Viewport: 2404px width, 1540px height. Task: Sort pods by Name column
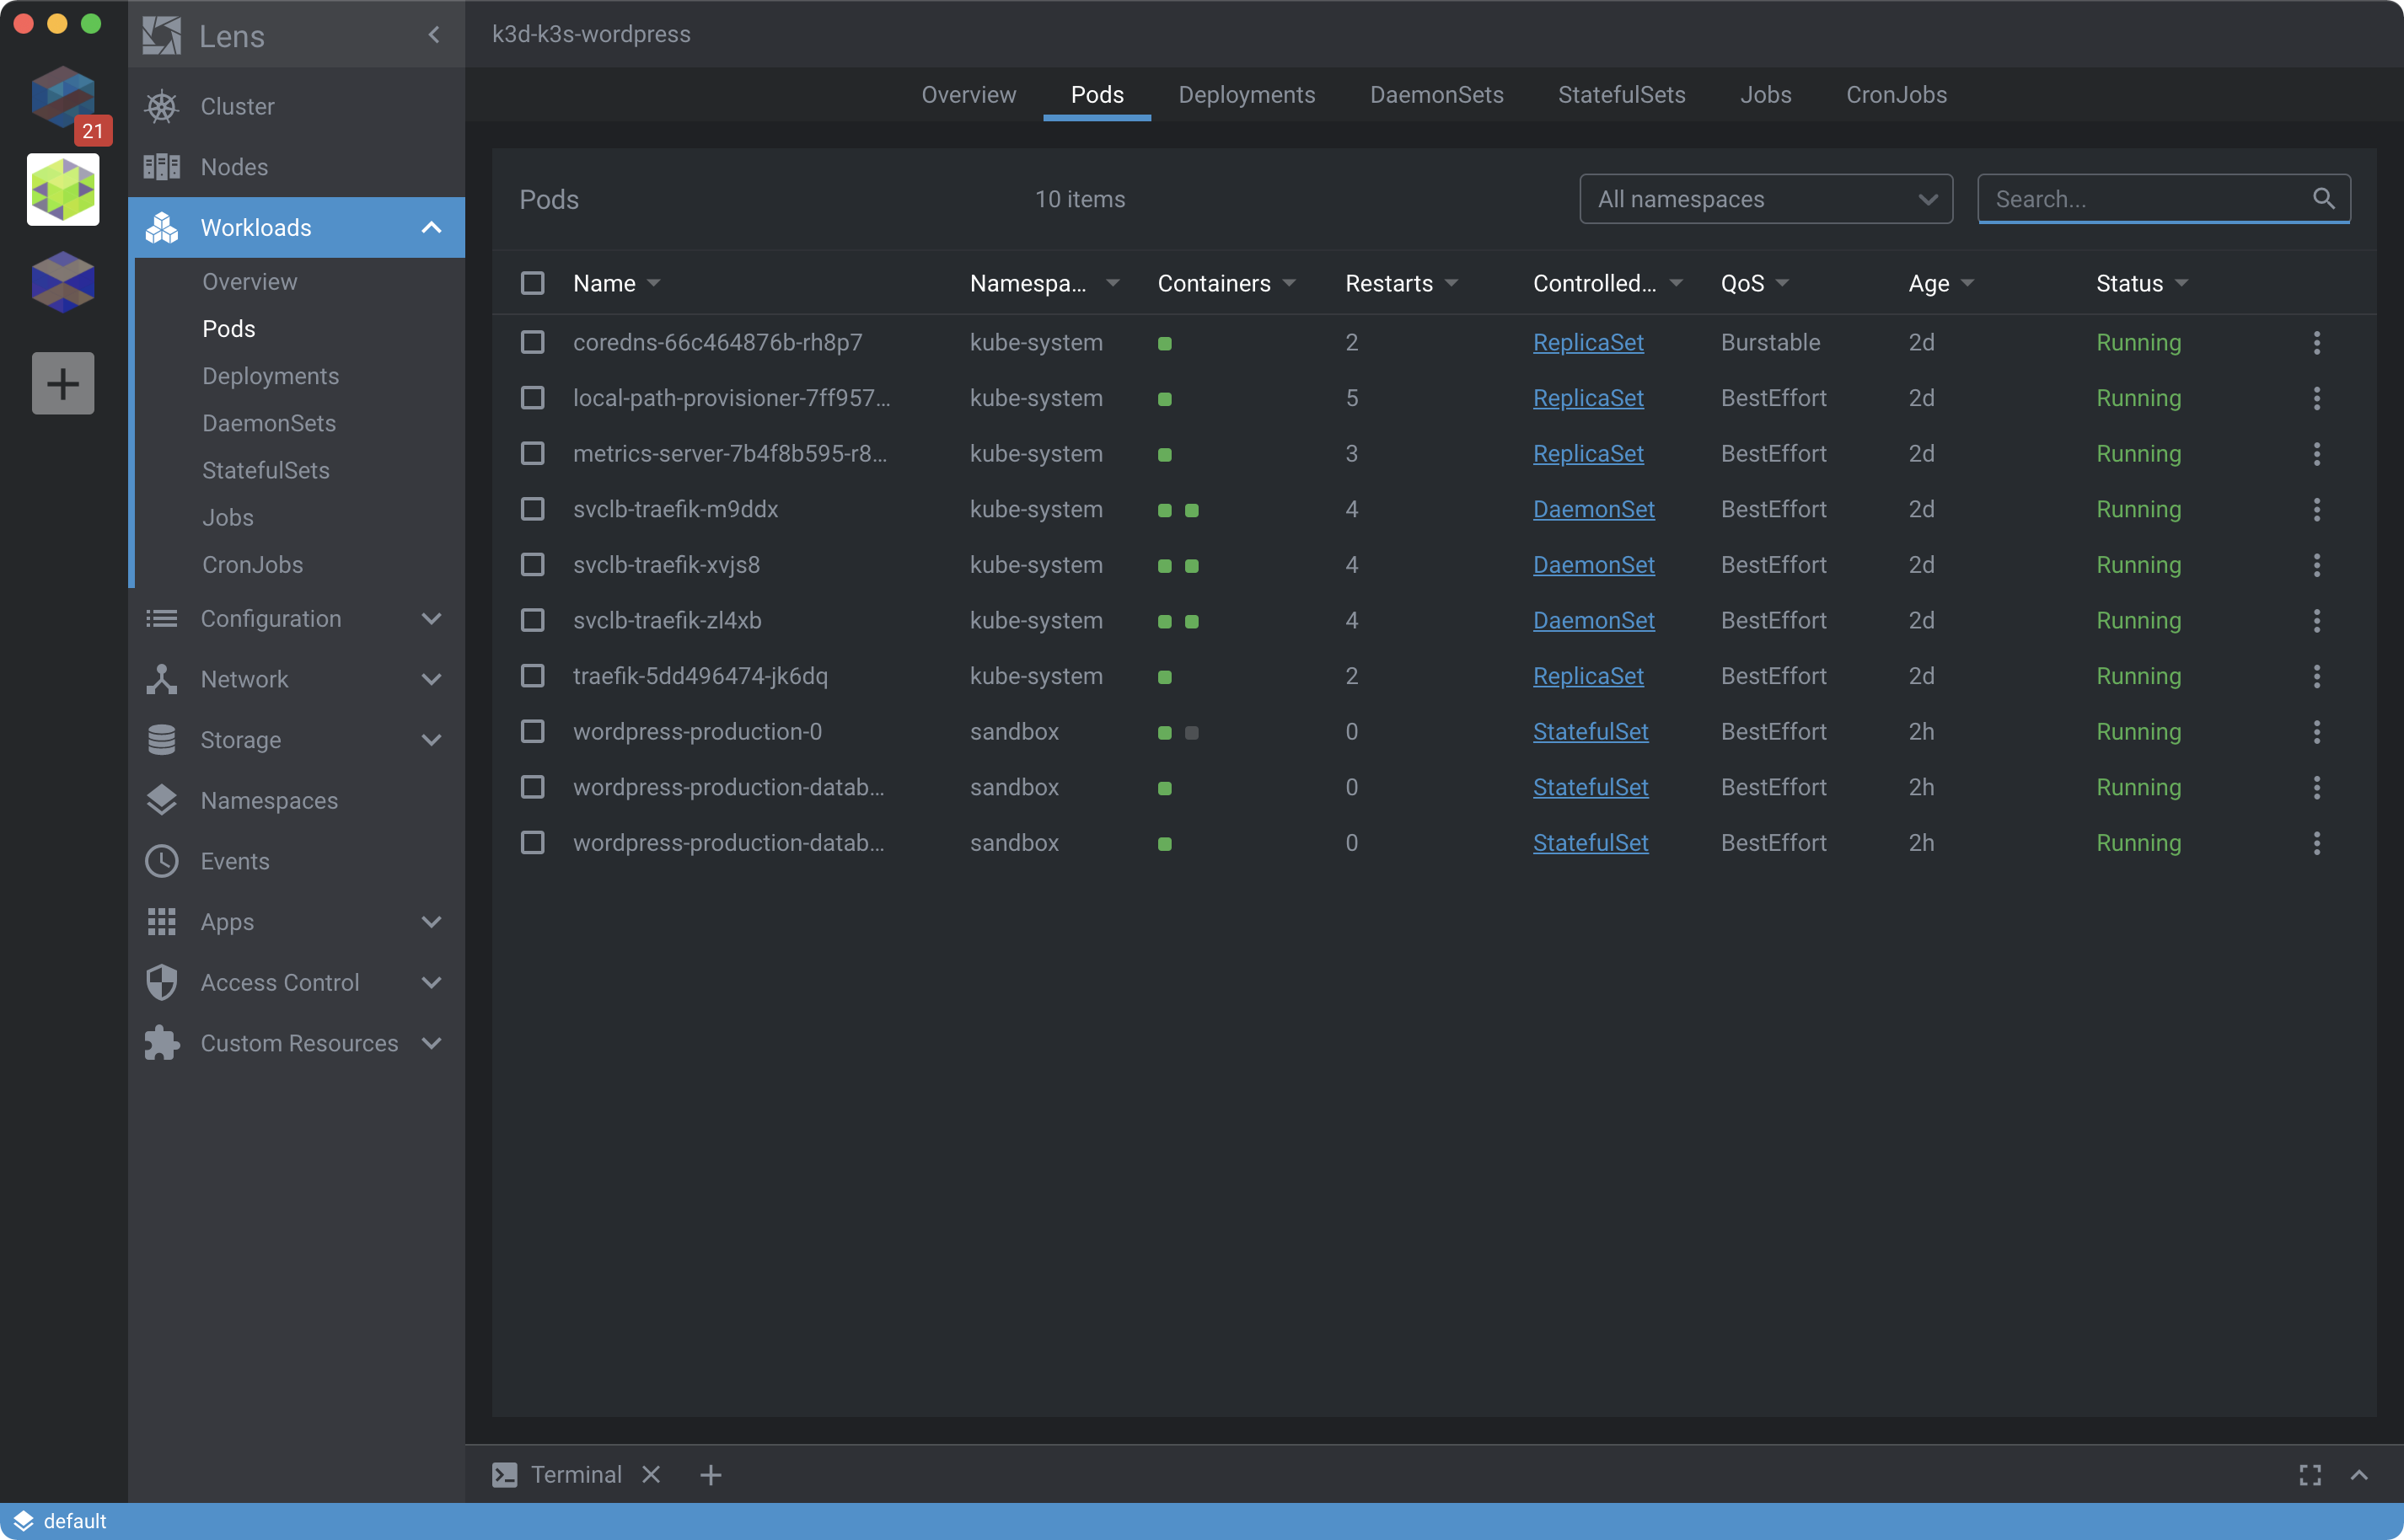coord(616,283)
